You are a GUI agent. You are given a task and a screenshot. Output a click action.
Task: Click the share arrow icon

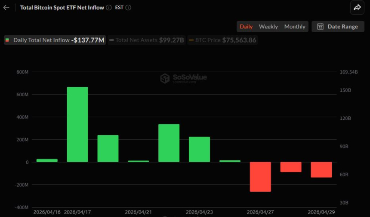(357, 7)
